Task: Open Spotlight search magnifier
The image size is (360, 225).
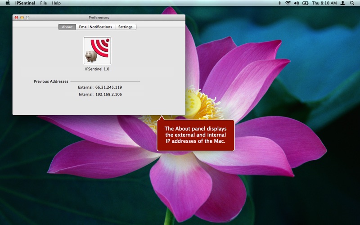Action: pos(352,3)
